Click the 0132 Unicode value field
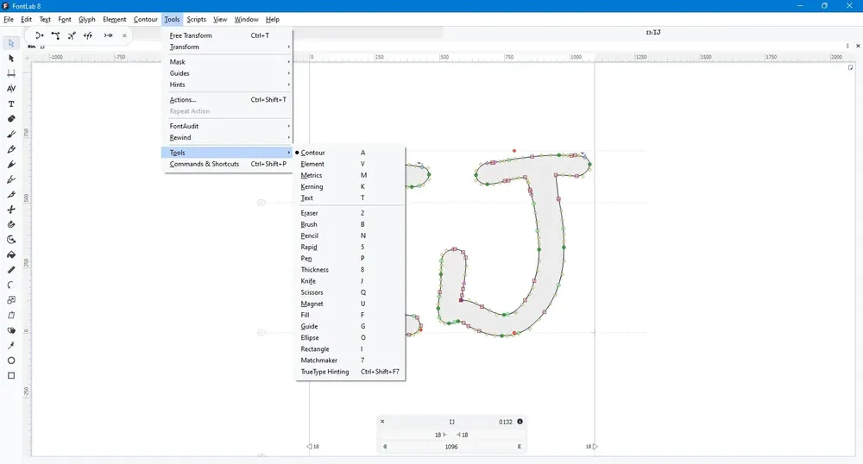 tap(505, 422)
